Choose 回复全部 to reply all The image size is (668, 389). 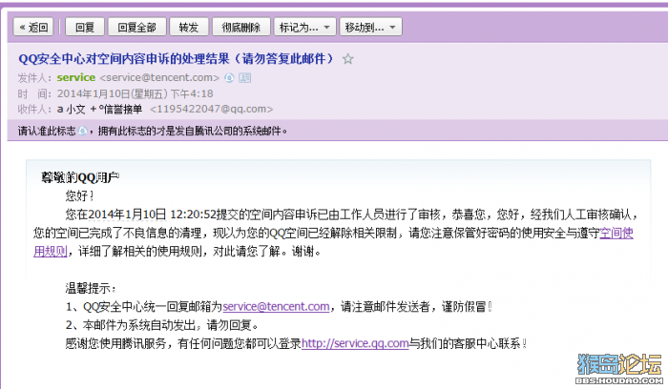[x=136, y=28]
